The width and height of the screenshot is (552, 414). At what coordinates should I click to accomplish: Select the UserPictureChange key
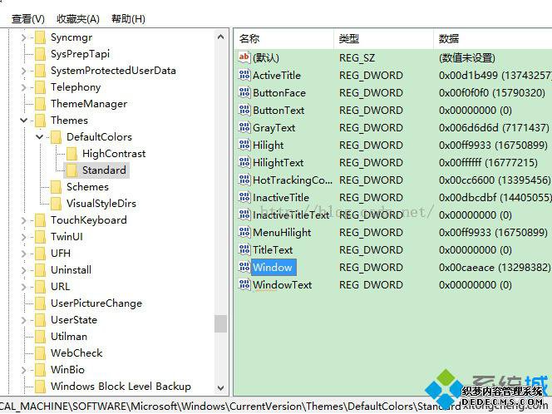(x=96, y=303)
